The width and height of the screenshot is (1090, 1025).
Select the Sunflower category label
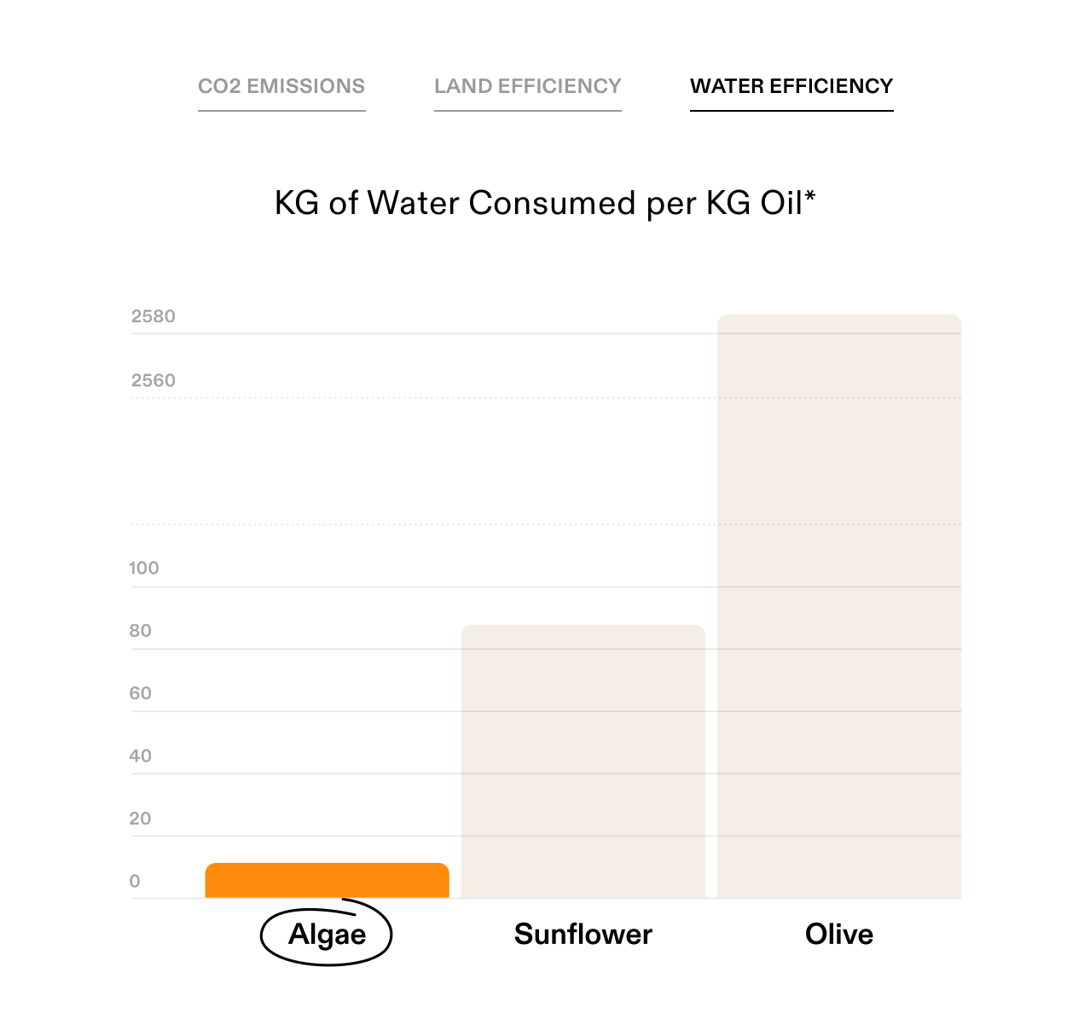pyautogui.click(x=583, y=934)
